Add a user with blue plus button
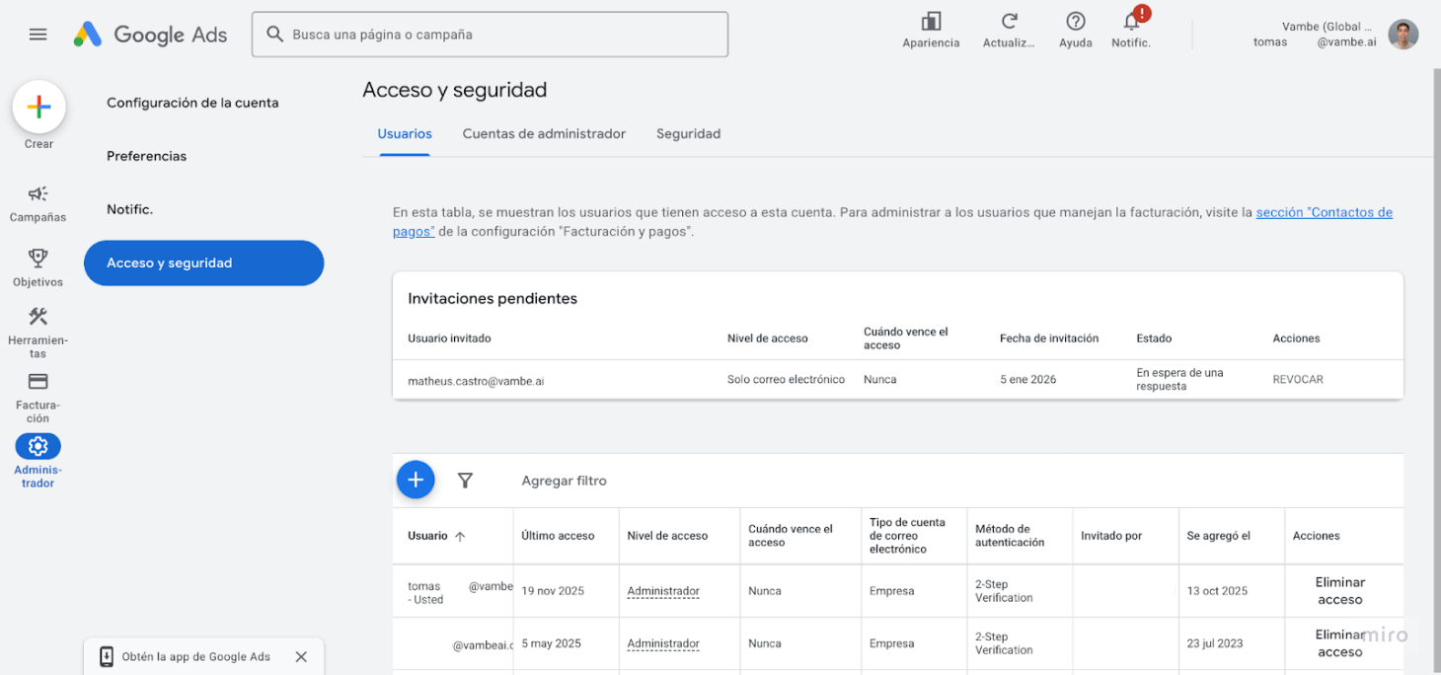 pos(416,480)
